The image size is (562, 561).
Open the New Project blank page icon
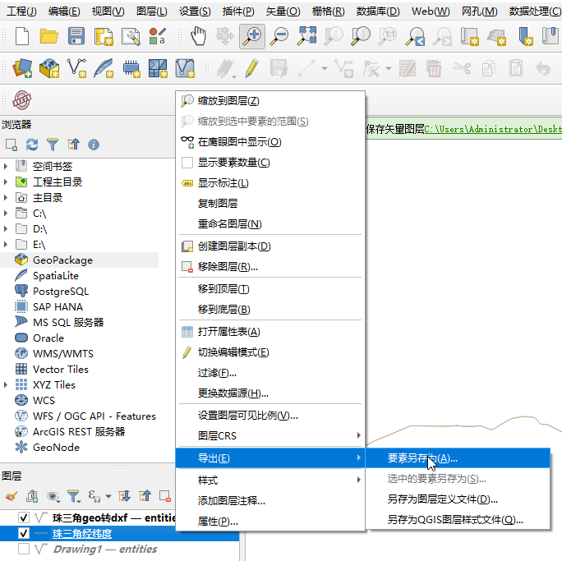[22, 35]
